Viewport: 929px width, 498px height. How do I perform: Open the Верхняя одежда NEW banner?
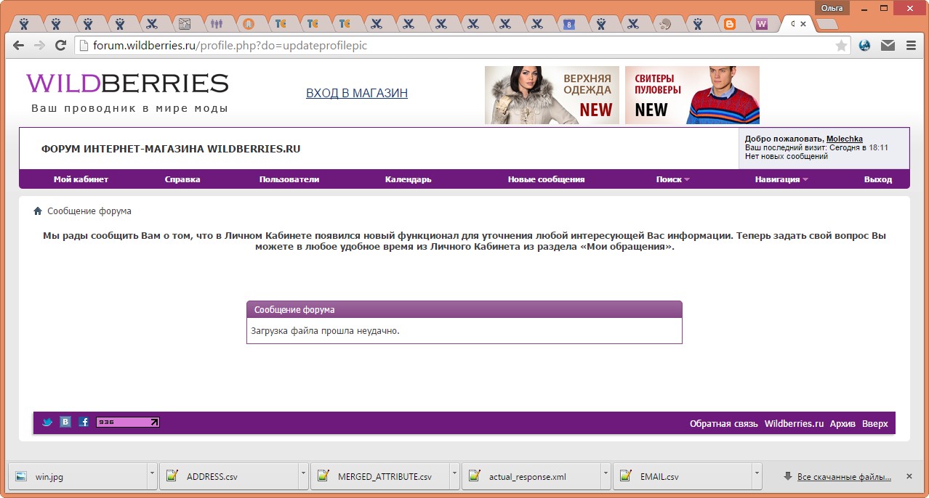pos(552,95)
